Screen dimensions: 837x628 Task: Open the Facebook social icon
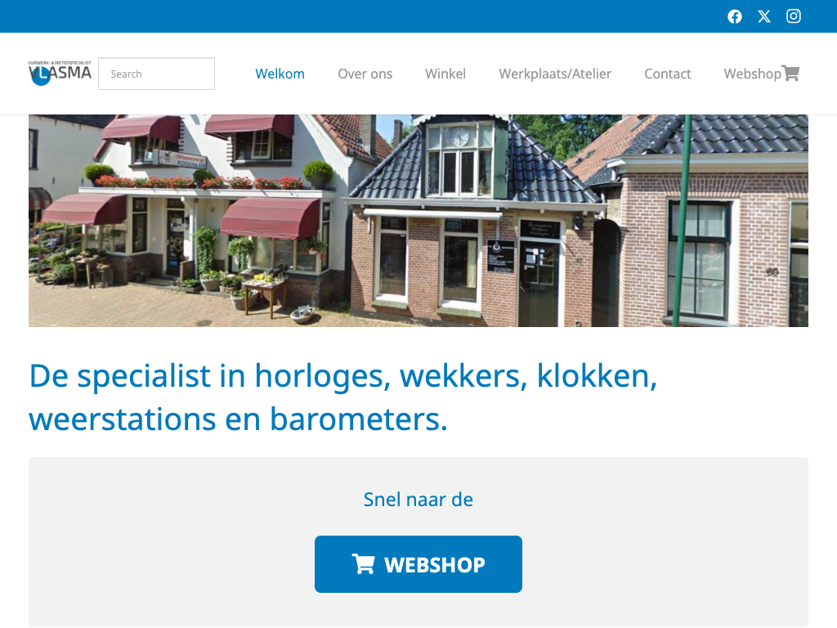tap(735, 16)
